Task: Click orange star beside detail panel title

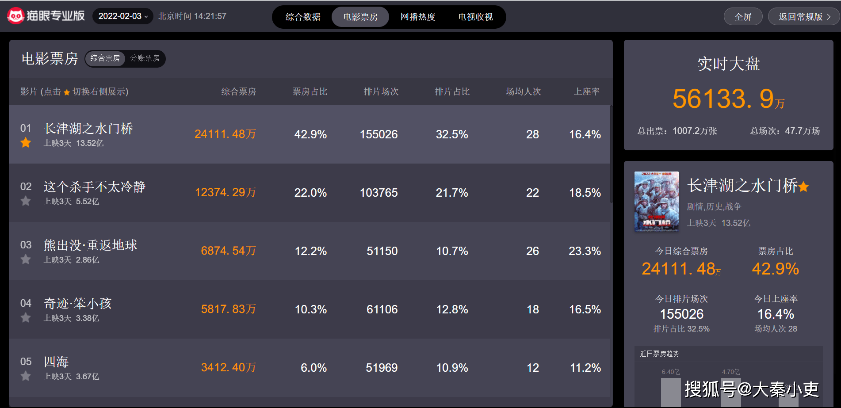Action: [x=803, y=187]
